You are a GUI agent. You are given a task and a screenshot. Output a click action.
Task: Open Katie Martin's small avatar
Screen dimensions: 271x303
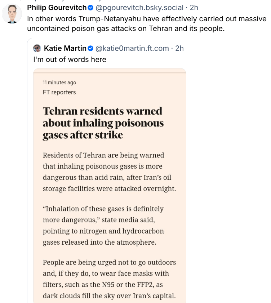click(x=37, y=48)
